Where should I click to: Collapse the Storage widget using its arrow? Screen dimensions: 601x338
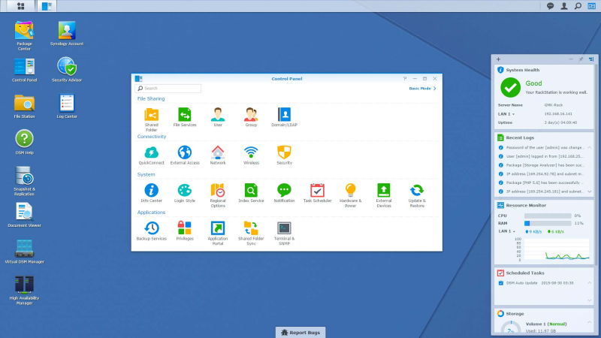[589, 321]
